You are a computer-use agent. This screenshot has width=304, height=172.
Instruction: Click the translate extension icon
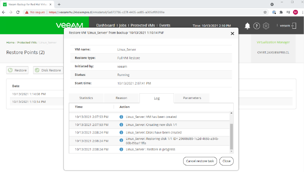click(274, 12)
